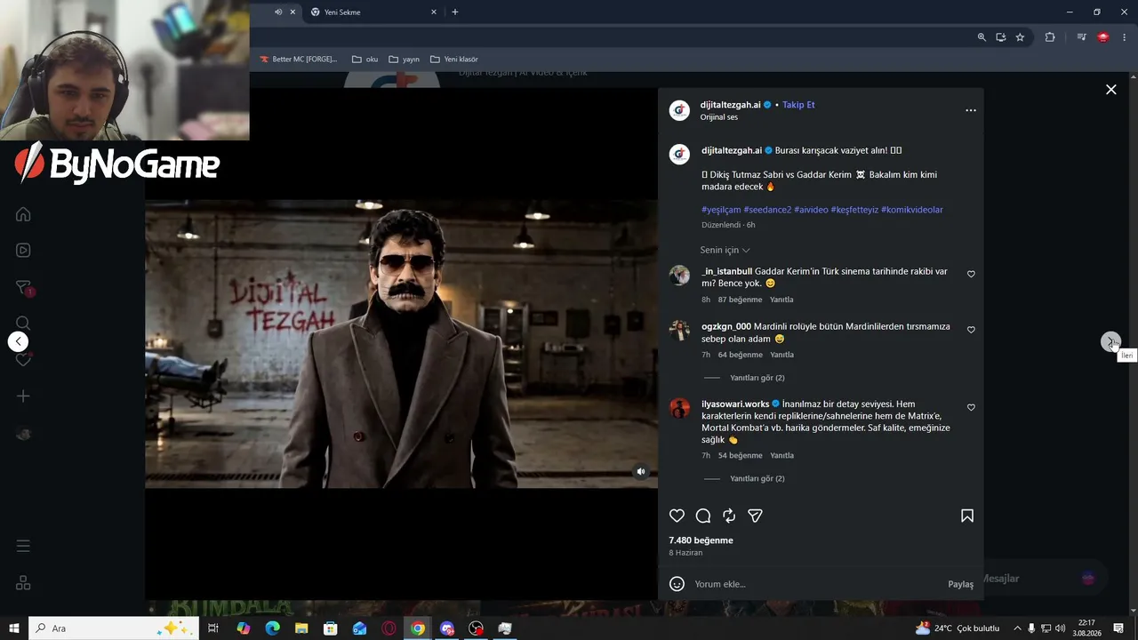Viewport: 1138px width, 640px height.
Task: Open a new browser tab
Action: point(455,12)
